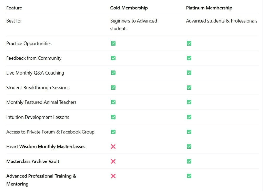Click Gold checkmark for Student Breakthrough Sessions
The image size is (263, 191).
(x=113, y=88)
